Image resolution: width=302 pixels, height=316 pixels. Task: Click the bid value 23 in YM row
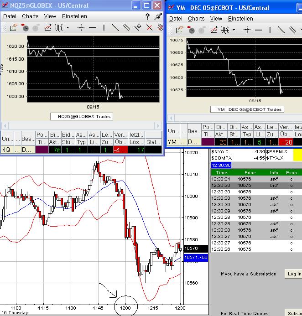click(221, 142)
